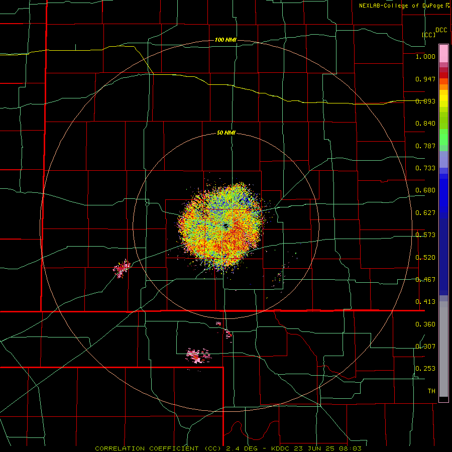452x452 pixels.
Task: Click the 0.947 scale value
Action: pos(425,79)
